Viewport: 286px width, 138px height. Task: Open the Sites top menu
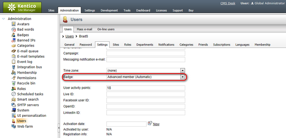[51, 11]
